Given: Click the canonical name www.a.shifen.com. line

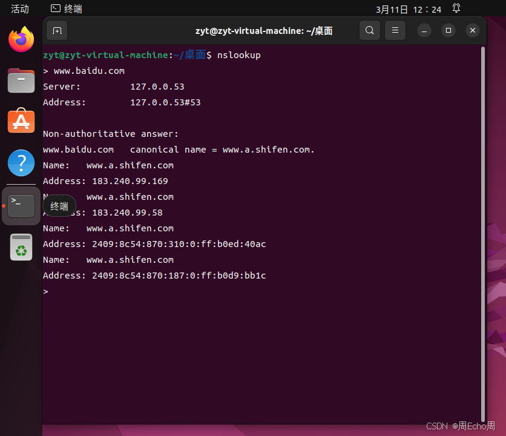Looking at the screenshot, I should pos(179,150).
